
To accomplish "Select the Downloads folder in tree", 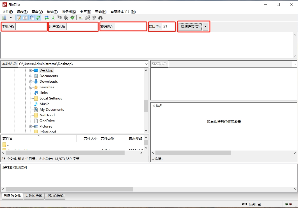I will coord(49,82).
